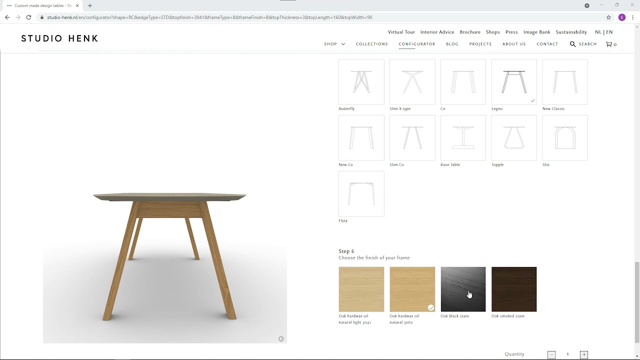The width and height of the screenshot is (640, 360).
Task: Select Oak hardwax oil natural 3062 finish
Action: coord(412,289)
